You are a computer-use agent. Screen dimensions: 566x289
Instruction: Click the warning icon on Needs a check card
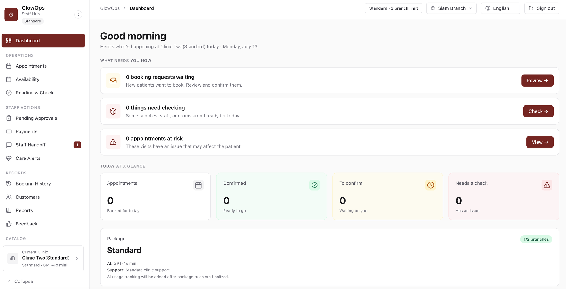click(547, 185)
